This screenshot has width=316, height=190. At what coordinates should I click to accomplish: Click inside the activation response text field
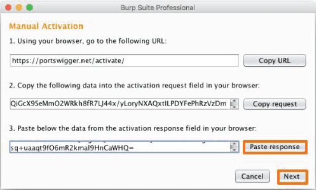119,147
